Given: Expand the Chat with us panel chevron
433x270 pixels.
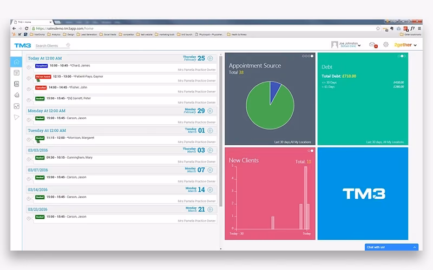Looking at the screenshot, I should pos(415,247).
